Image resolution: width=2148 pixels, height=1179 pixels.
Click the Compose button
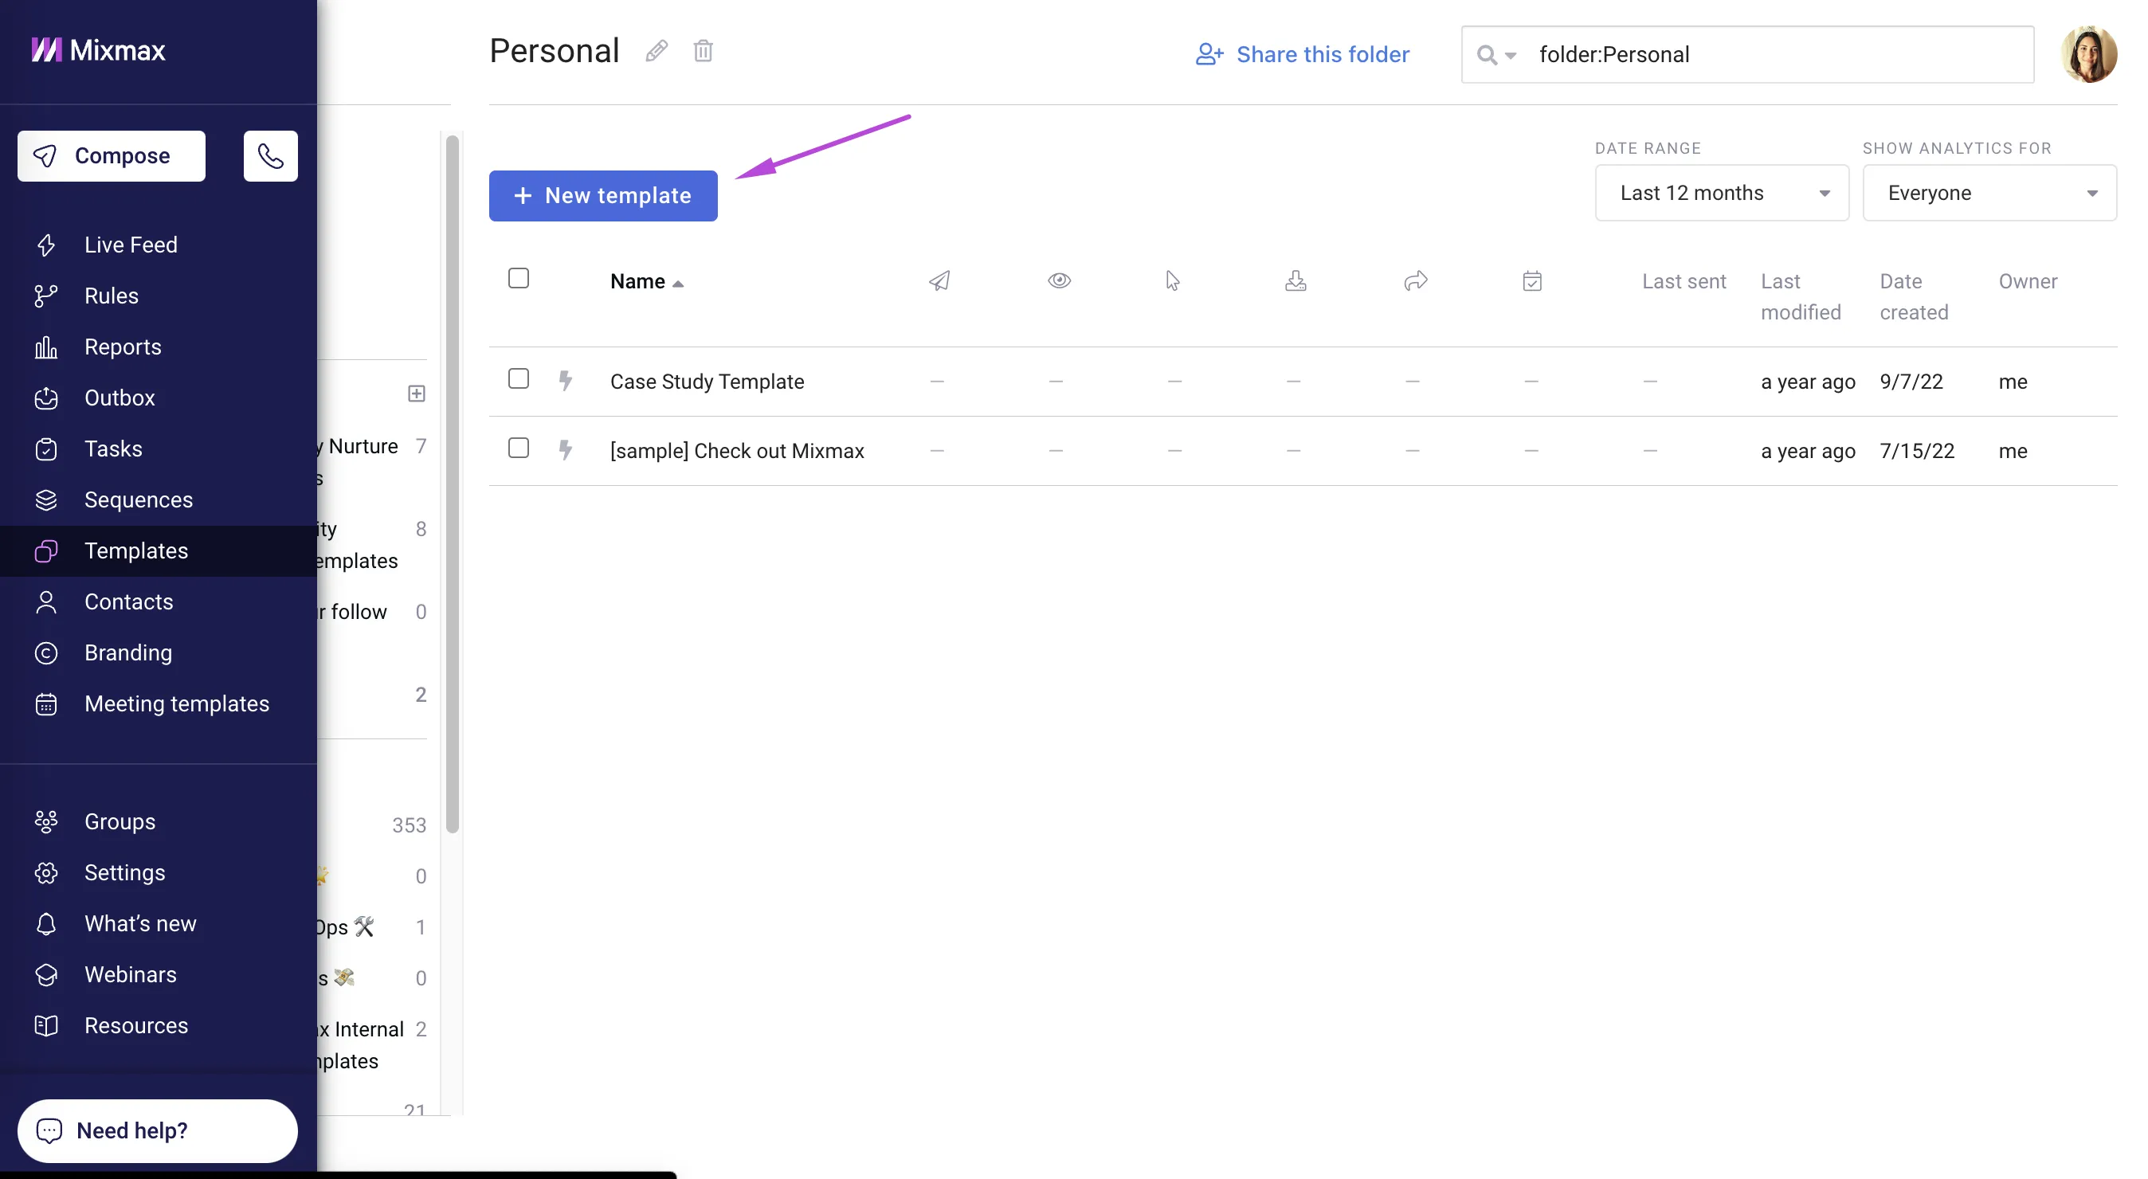click(x=112, y=156)
